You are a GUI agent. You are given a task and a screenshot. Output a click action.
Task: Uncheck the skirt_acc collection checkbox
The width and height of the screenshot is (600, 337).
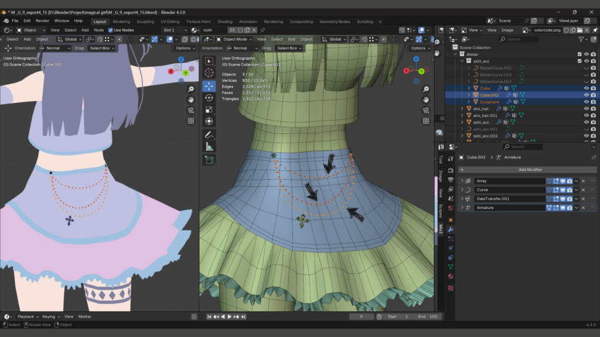pyautogui.click(x=579, y=61)
